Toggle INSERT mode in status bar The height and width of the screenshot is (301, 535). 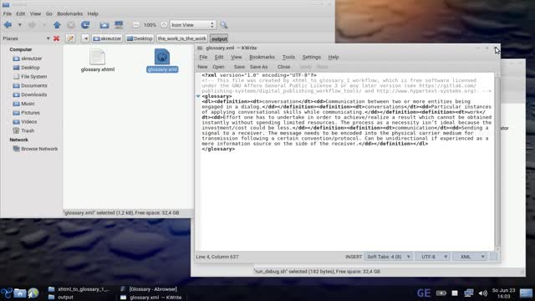tap(354, 257)
